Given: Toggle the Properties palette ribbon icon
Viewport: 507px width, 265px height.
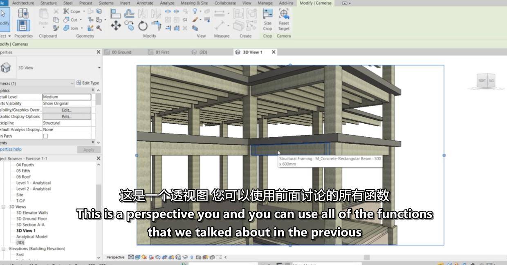Looking at the screenshot, I should click(23, 25).
